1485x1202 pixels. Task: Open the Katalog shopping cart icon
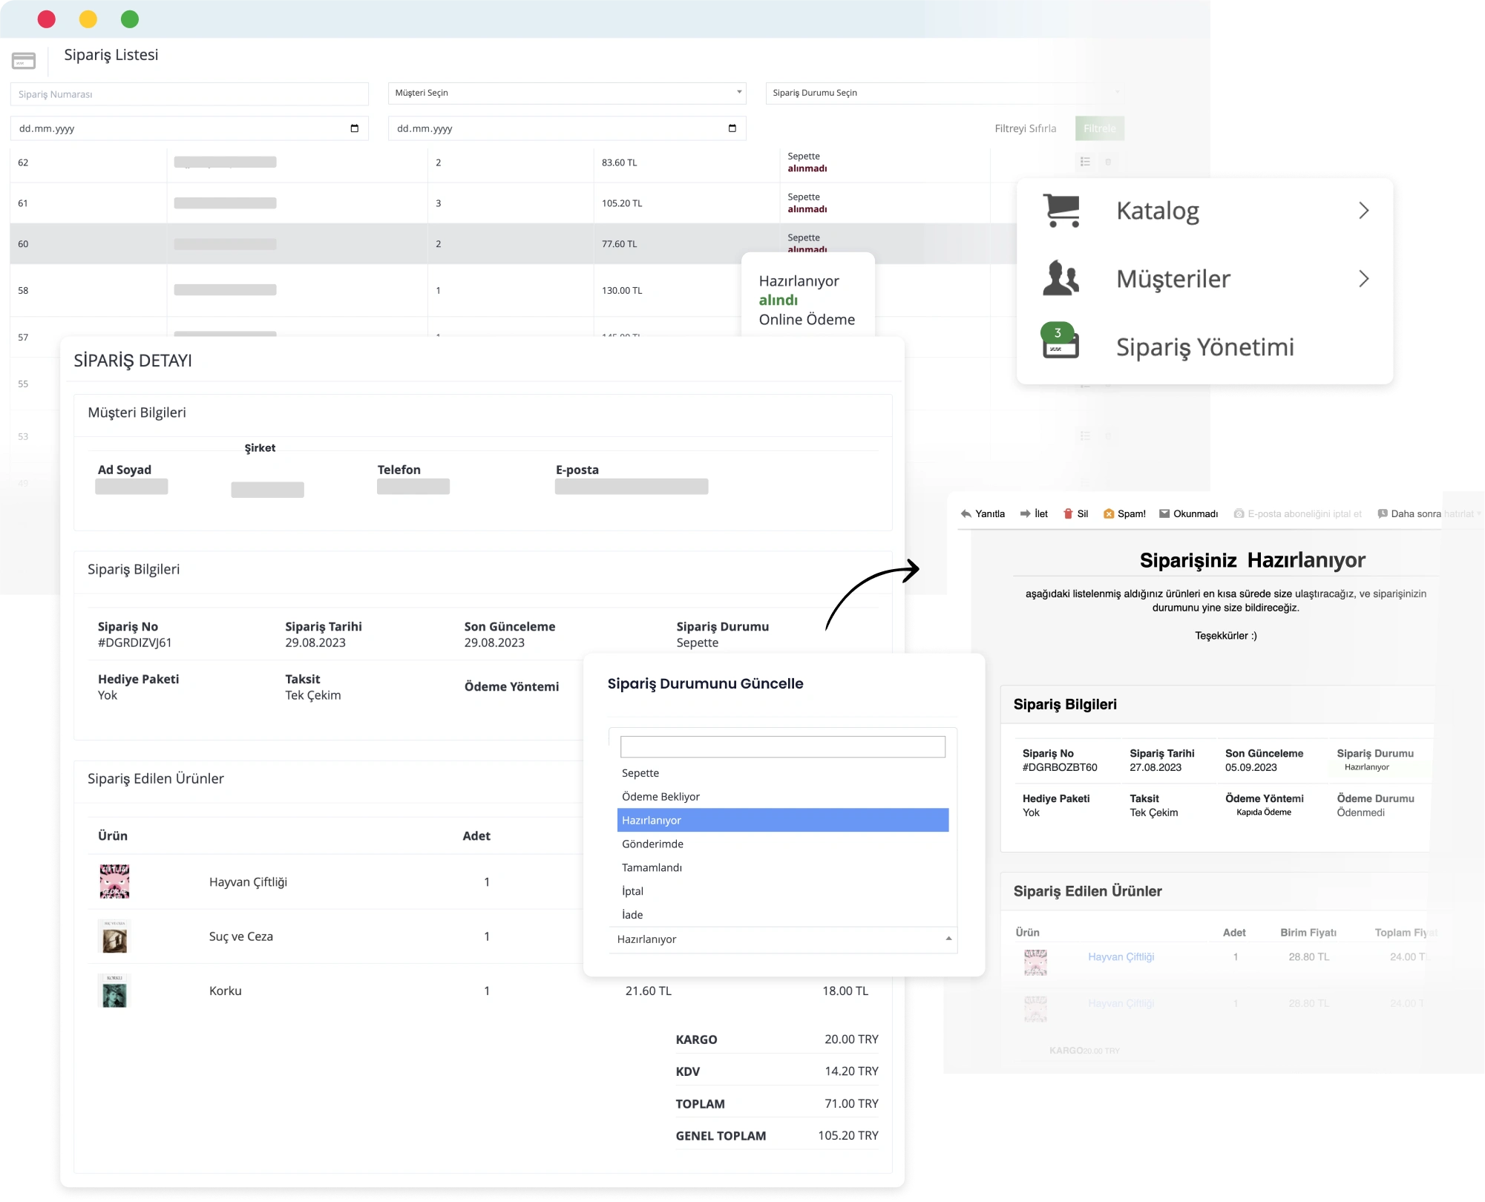1061,211
